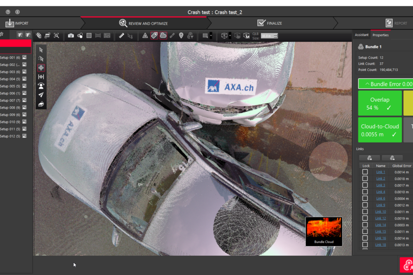This screenshot has height=275, width=413.
Task: Check the Lock box for Link 4
Action: point(365,192)
